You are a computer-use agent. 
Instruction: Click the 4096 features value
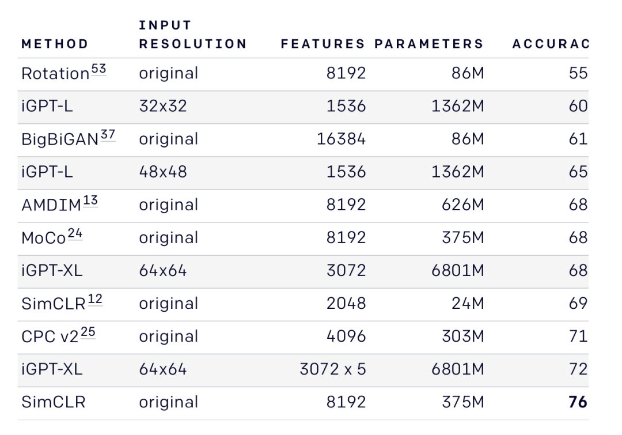click(346, 336)
